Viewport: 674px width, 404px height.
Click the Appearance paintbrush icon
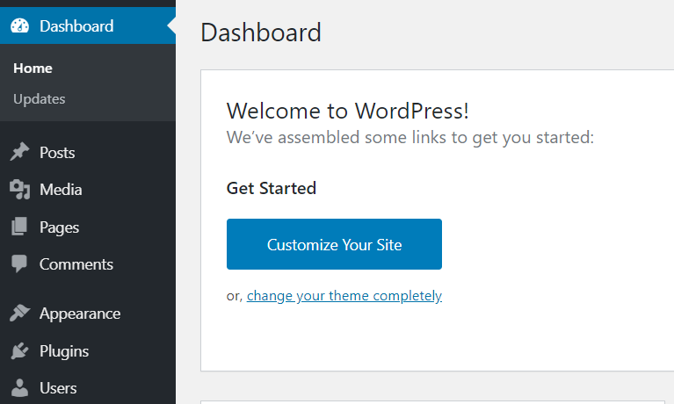[20, 313]
